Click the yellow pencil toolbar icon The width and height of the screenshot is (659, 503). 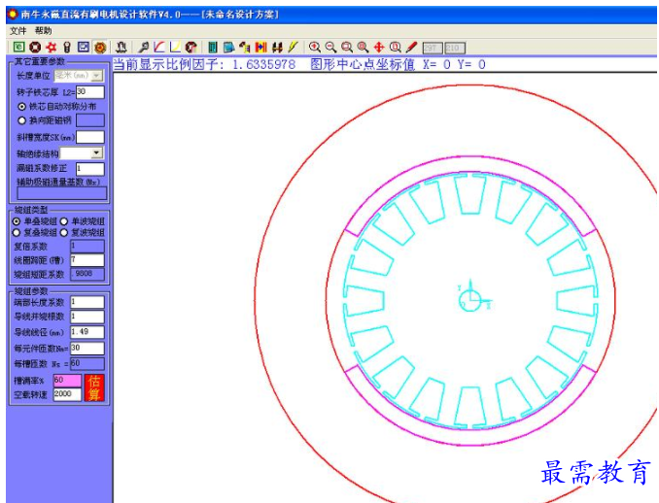[293, 47]
